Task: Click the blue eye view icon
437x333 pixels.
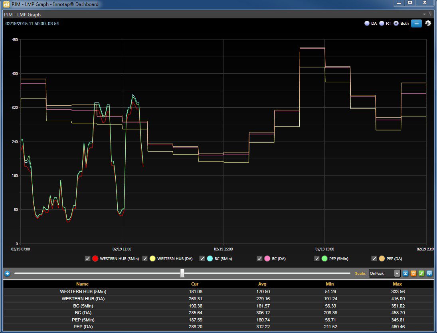Action: point(405,274)
